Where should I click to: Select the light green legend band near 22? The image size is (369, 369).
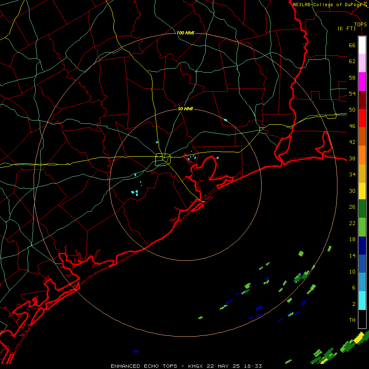[x=362, y=227]
